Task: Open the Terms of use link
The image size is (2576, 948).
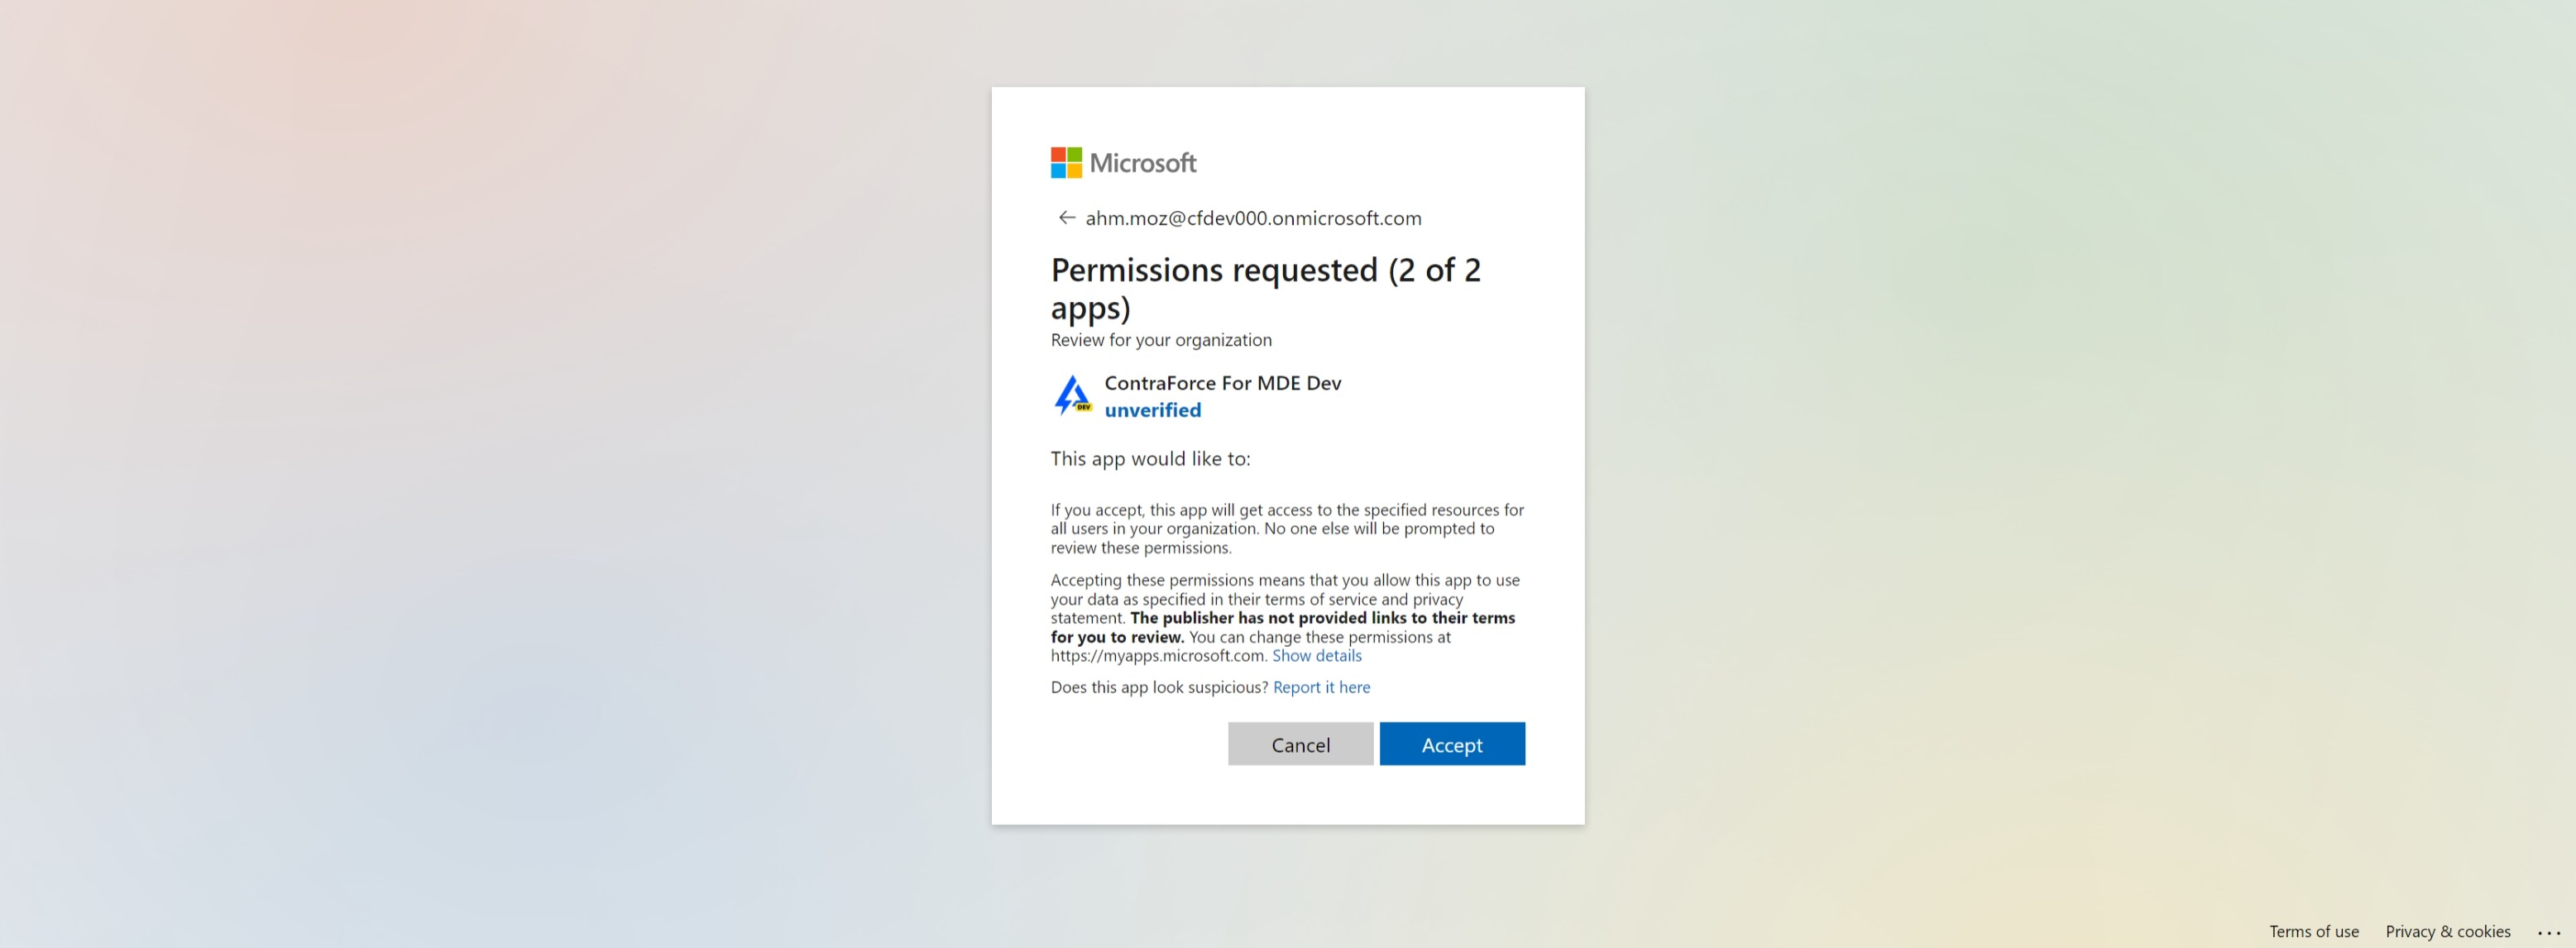Action: click(2313, 931)
